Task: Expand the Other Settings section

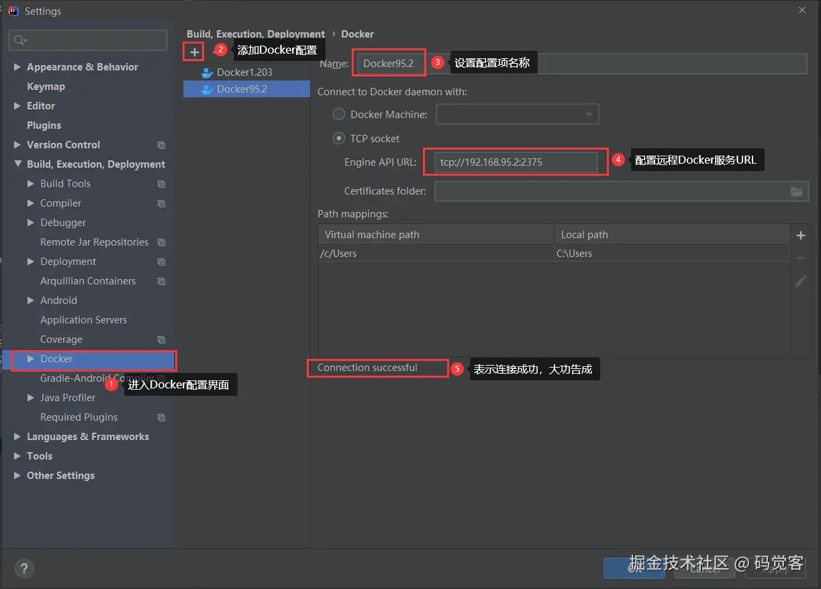Action: click(x=17, y=476)
